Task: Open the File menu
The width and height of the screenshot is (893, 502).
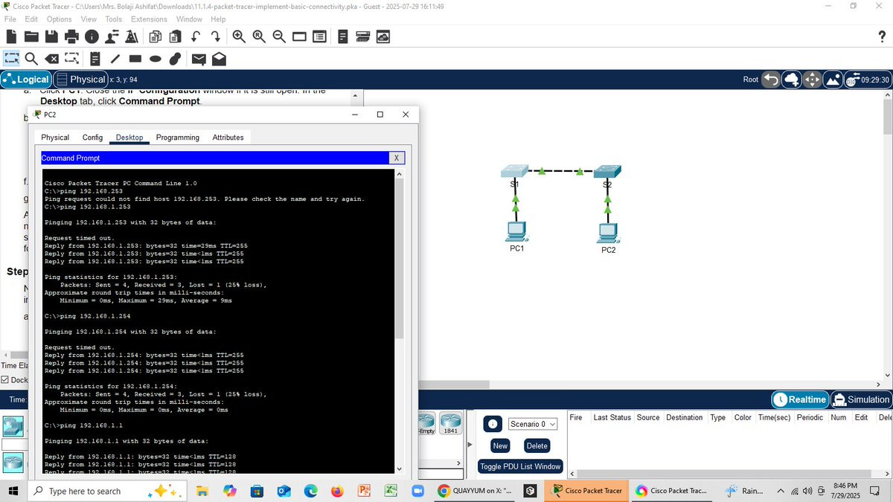Action: pyautogui.click(x=11, y=19)
